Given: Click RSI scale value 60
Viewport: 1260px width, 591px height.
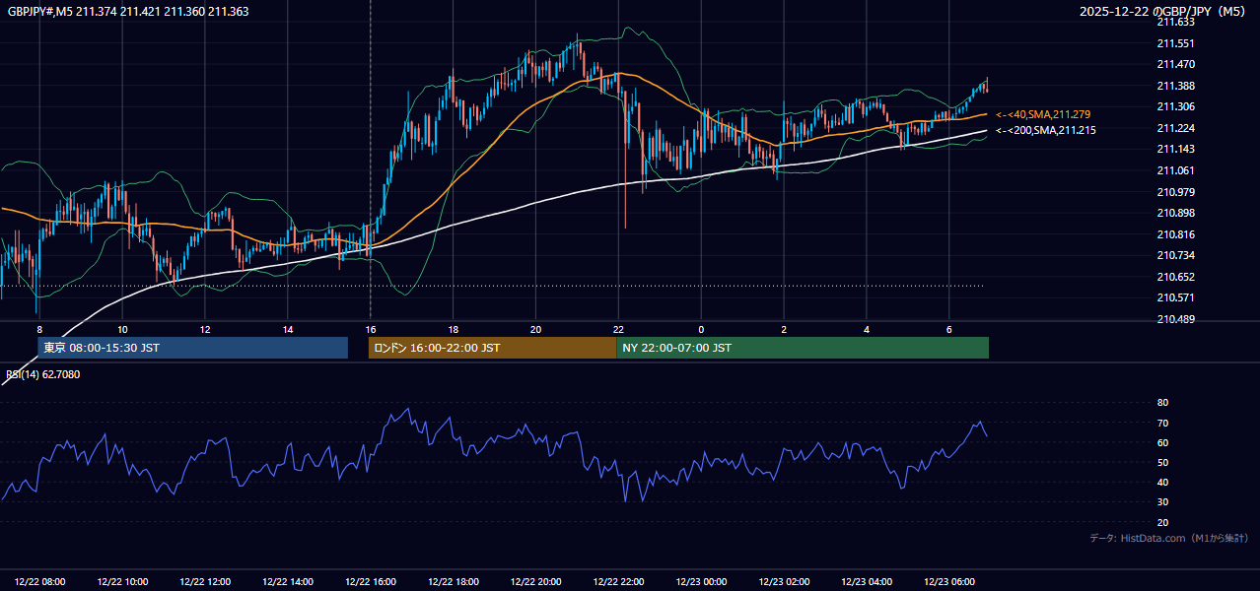Looking at the screenshot, I should [x=1162, y=442].
